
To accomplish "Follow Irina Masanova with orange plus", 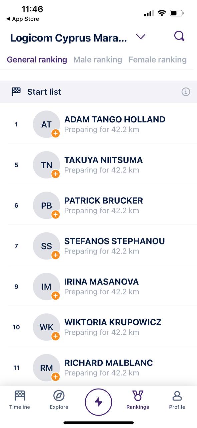I will tap(55, 296).
